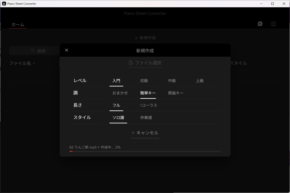Click the plus icon beside 新規作成
The height and width of the screenshot is (193, 290).
click(136, 38)
